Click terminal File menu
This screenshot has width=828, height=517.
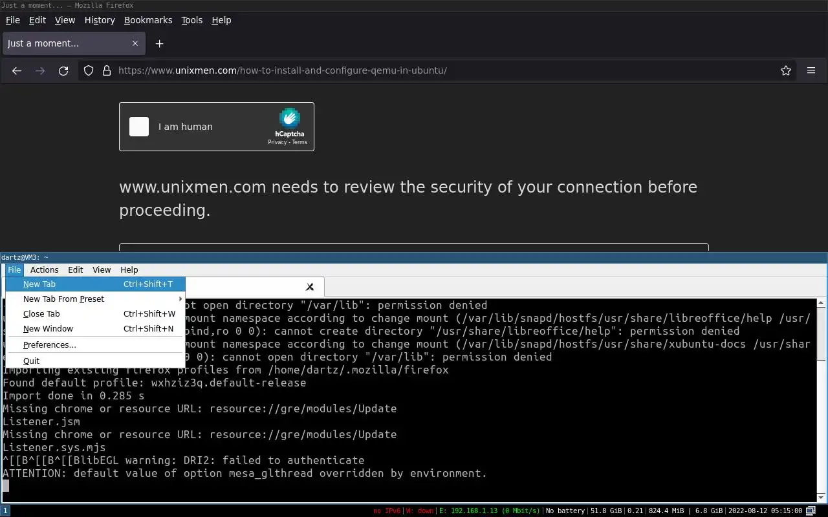click(14, 269)
